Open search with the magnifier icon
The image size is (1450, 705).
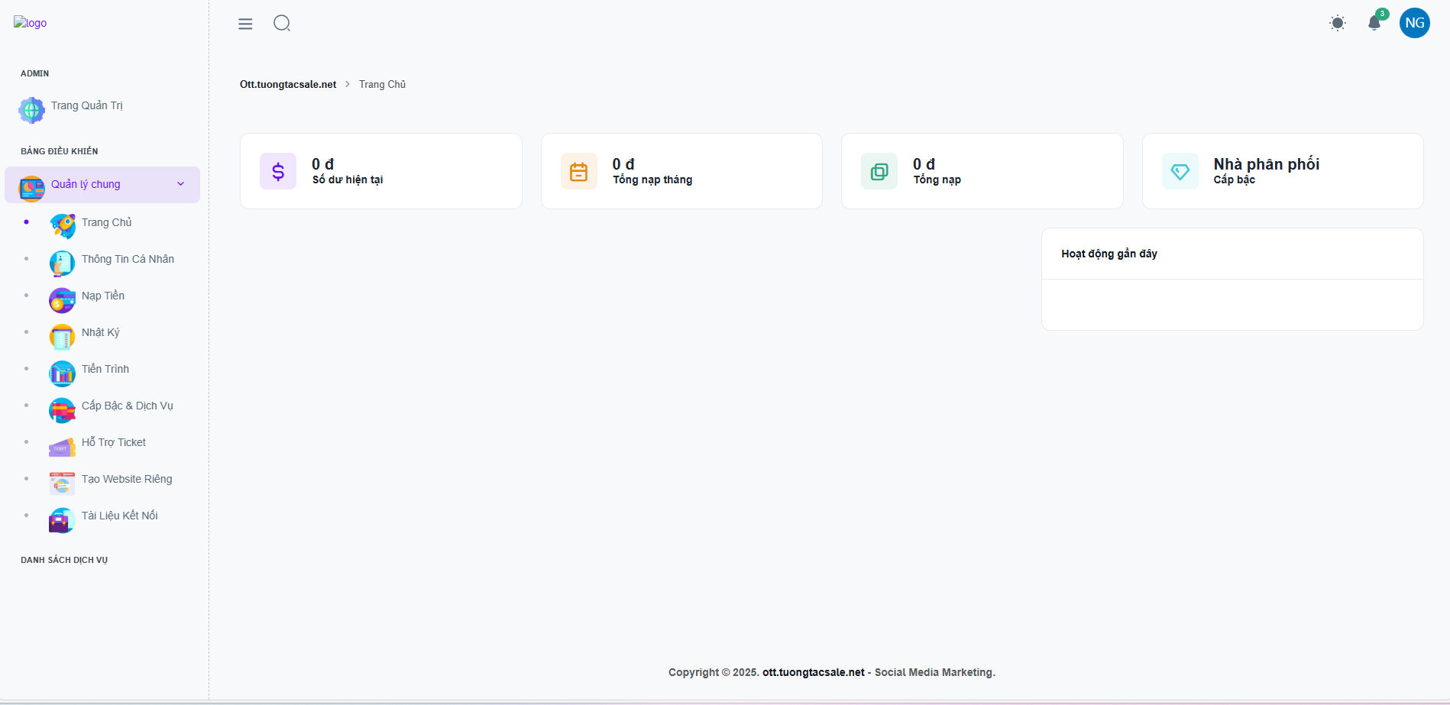pos(282,24)
